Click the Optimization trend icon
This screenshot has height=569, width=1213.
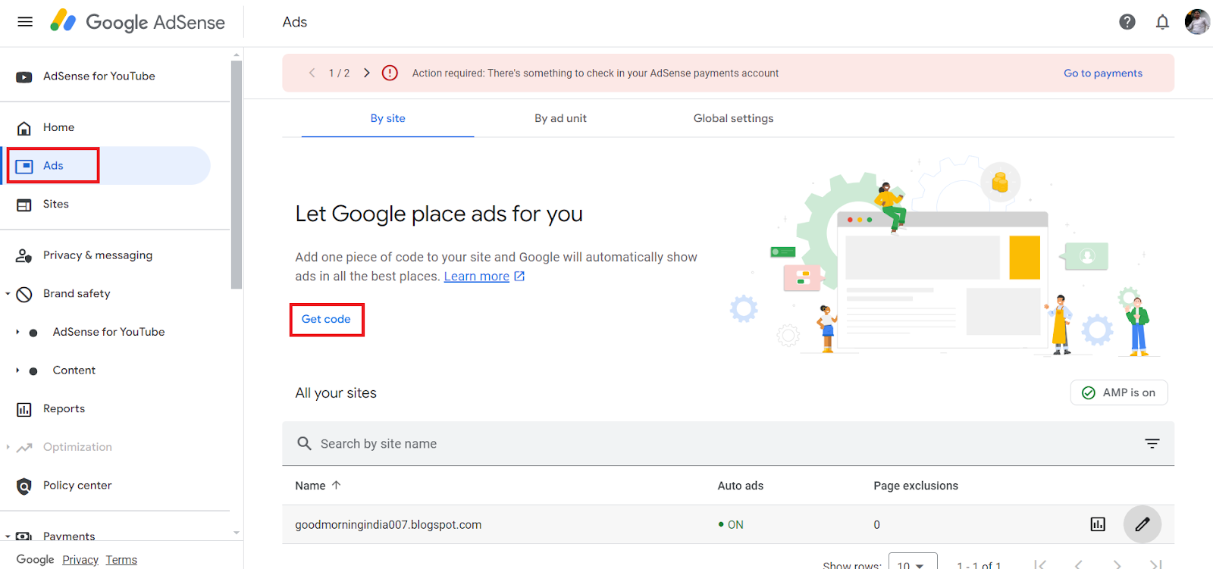click(24, 448)
